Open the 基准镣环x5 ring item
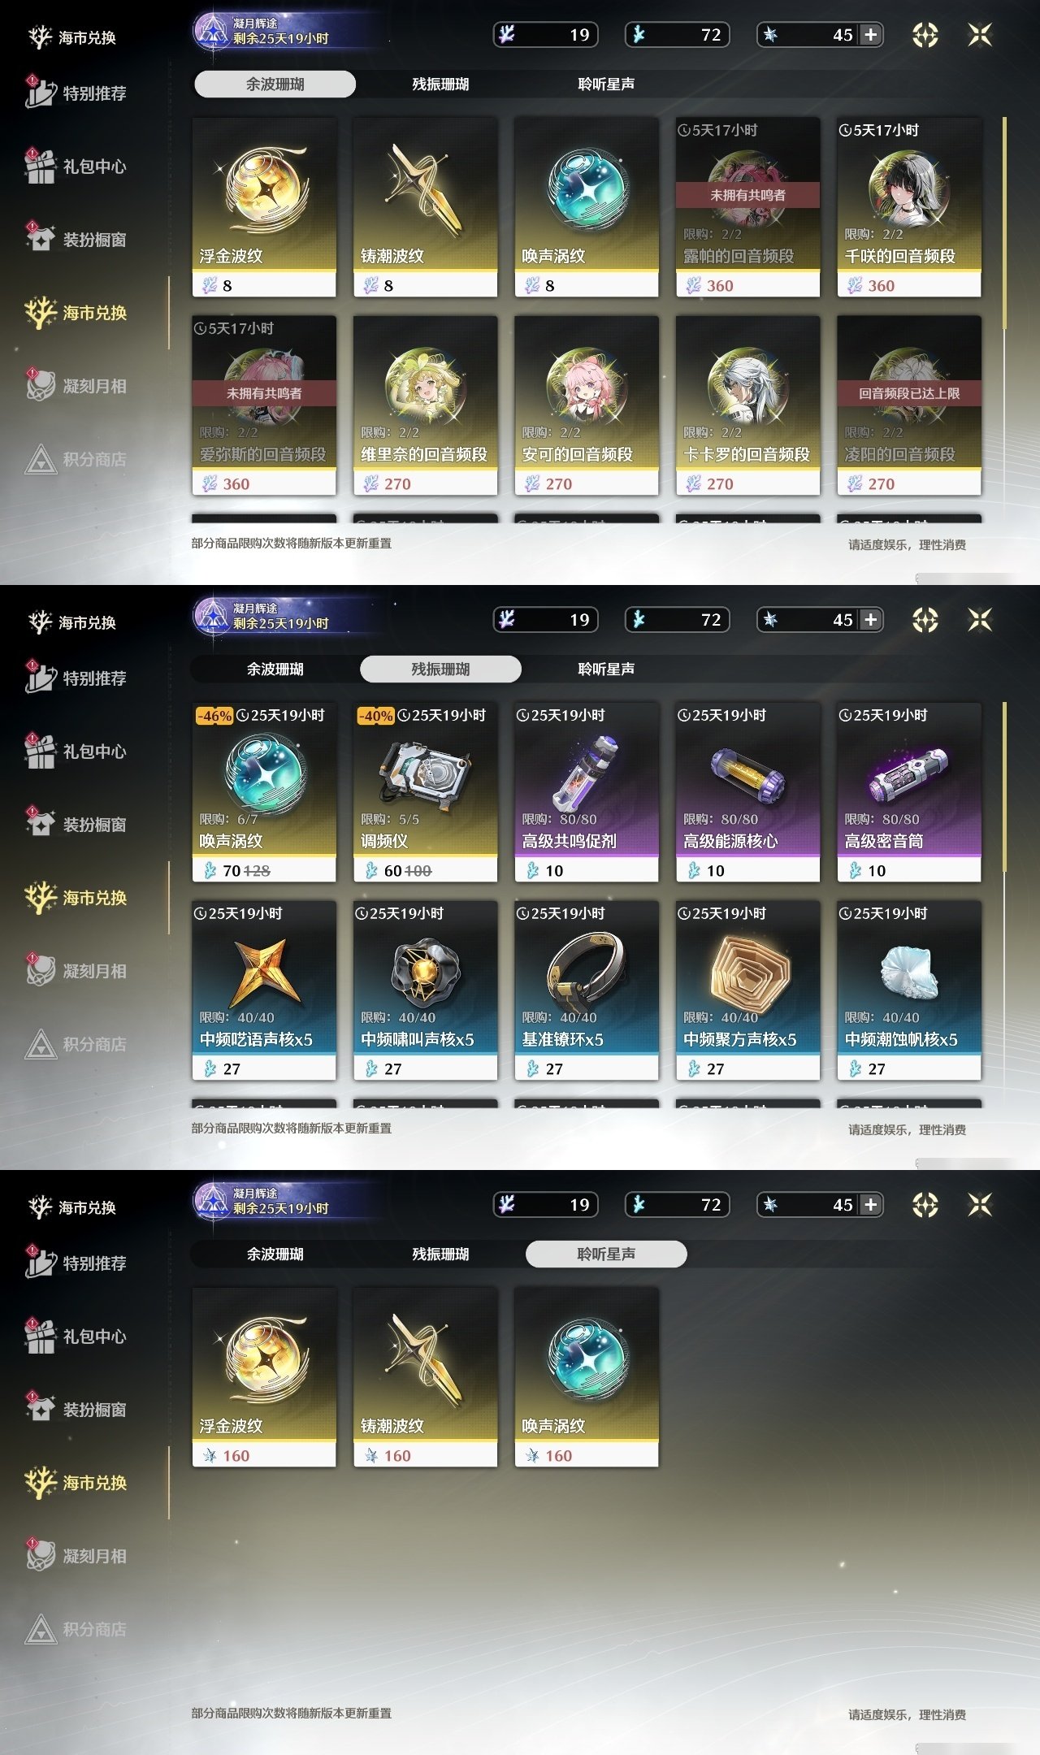The image size is (1040, 1755). click(586, 990)
